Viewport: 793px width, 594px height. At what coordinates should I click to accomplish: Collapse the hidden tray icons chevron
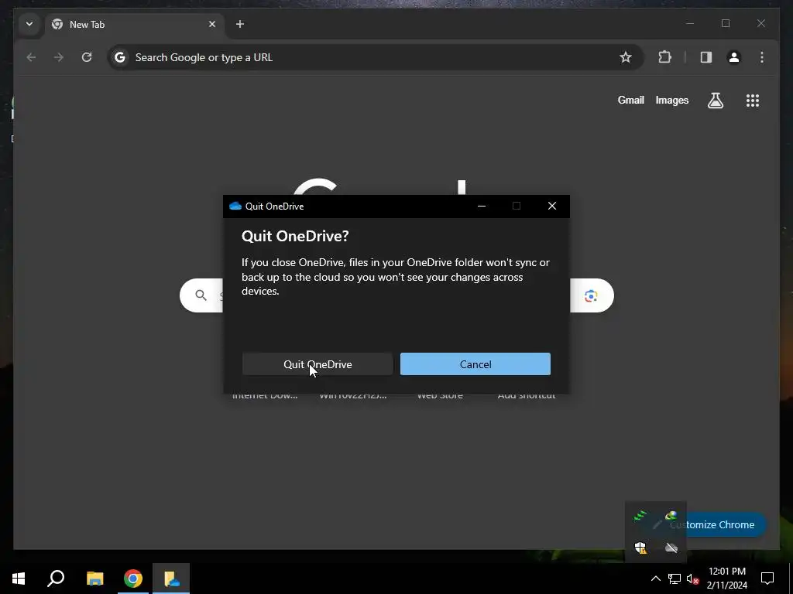655,579
